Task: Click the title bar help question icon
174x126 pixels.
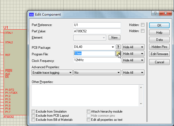Action: (155, 13)
